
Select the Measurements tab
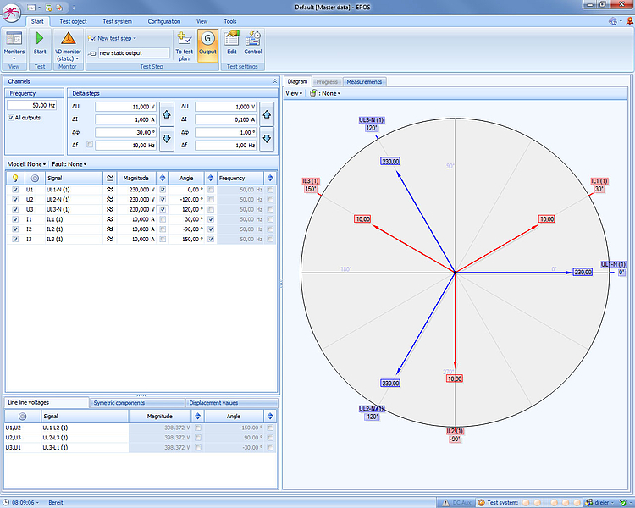tap(364, 82)
